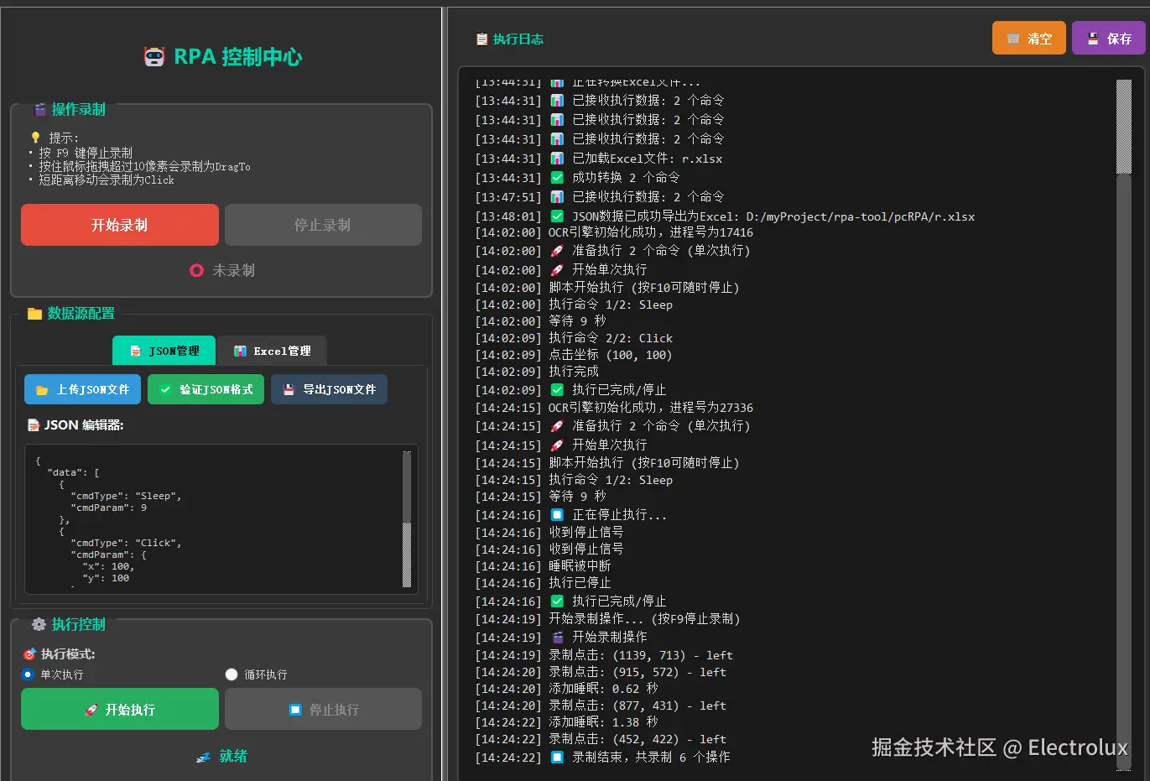Enable the 循环执行 execution mode
Viewport: 1150px width, 781px height.
pos(231,674)
